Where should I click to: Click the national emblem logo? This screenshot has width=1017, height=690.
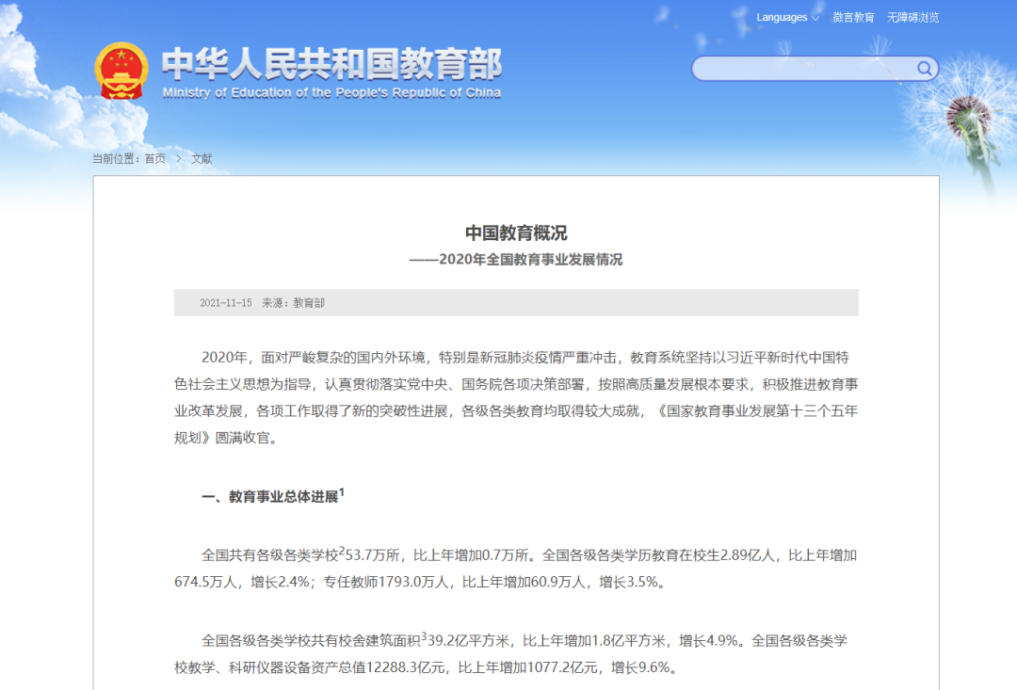123,69
